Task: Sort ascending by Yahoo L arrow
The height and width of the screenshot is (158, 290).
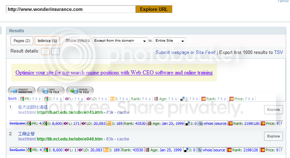Action: (78, 99)
